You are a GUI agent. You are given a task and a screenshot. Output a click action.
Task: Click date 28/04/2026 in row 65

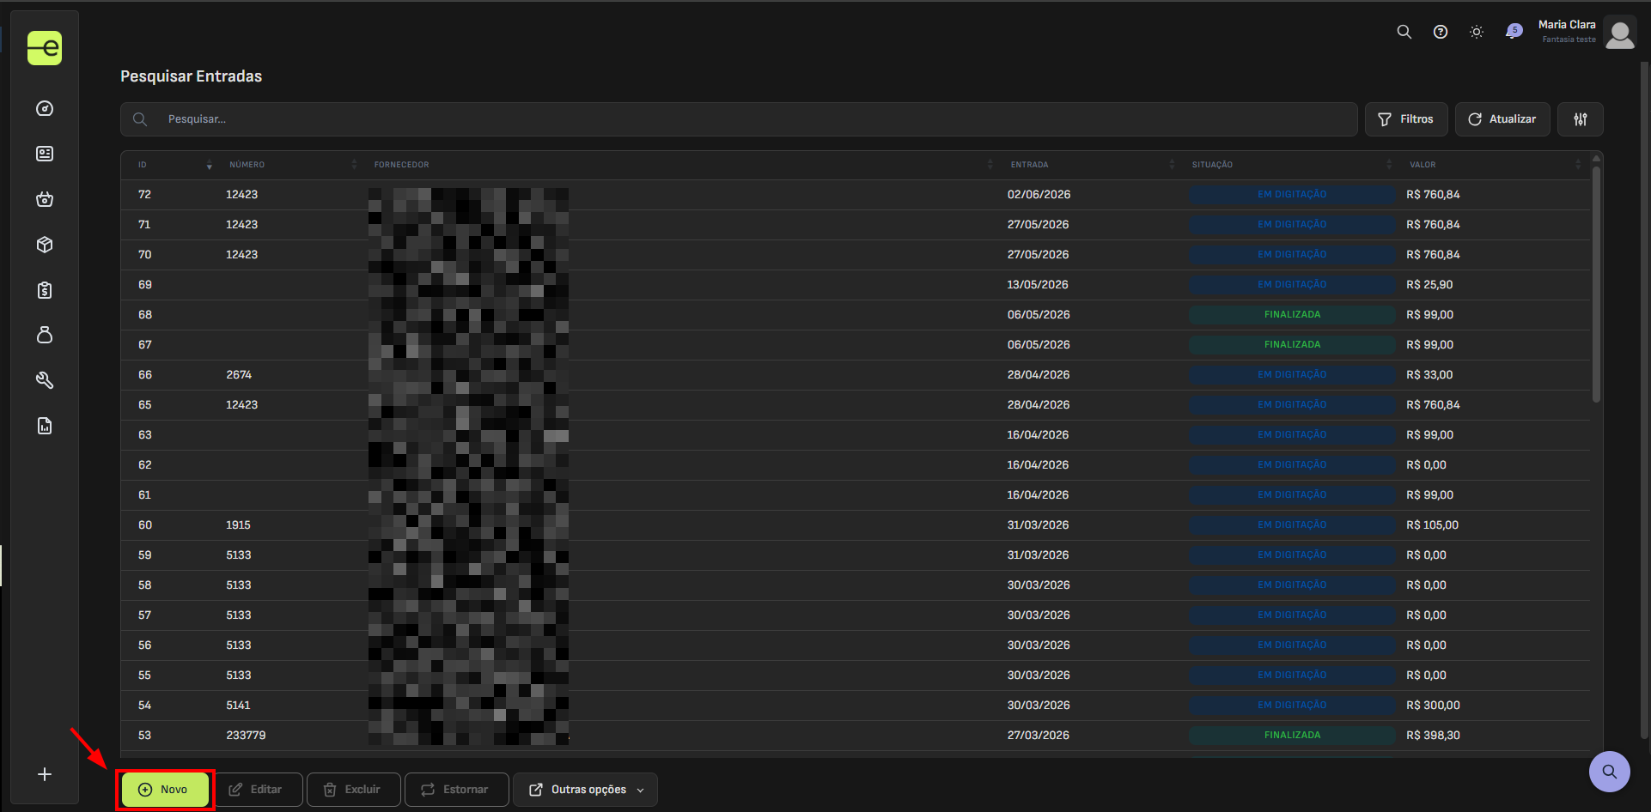click(x=1038, y=405)
